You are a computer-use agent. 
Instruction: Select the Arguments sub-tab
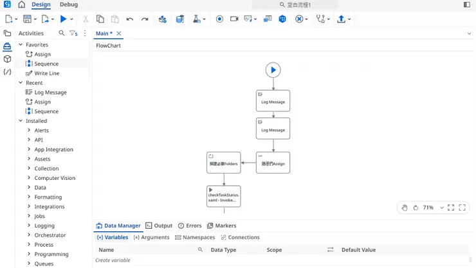pyautogui.click(x=151, y=237)
